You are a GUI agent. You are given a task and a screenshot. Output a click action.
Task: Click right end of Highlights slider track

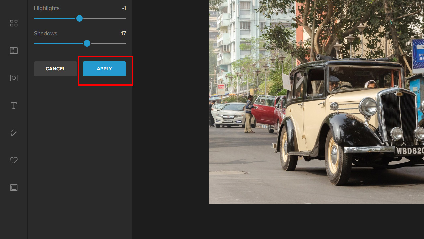(x=125, y=18)
